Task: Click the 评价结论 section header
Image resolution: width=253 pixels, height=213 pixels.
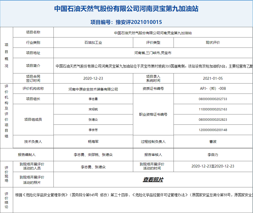Action: (x=7, y=200)
